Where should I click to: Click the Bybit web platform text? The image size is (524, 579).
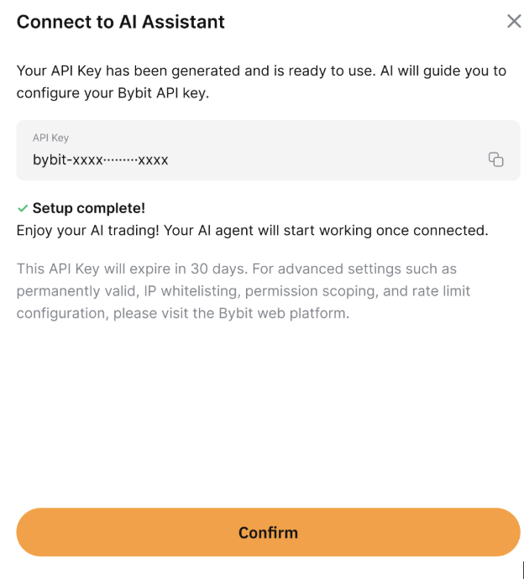click(283, 313)
